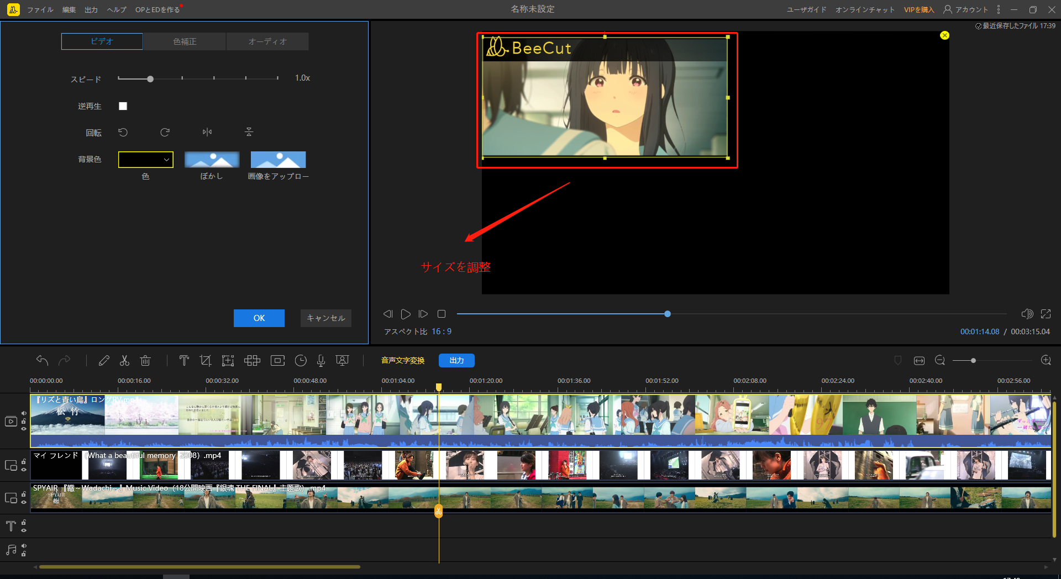This screenshot has height=579, width=1061.
Task: Click the clock duration icon in toolbar
Action: 301,361
